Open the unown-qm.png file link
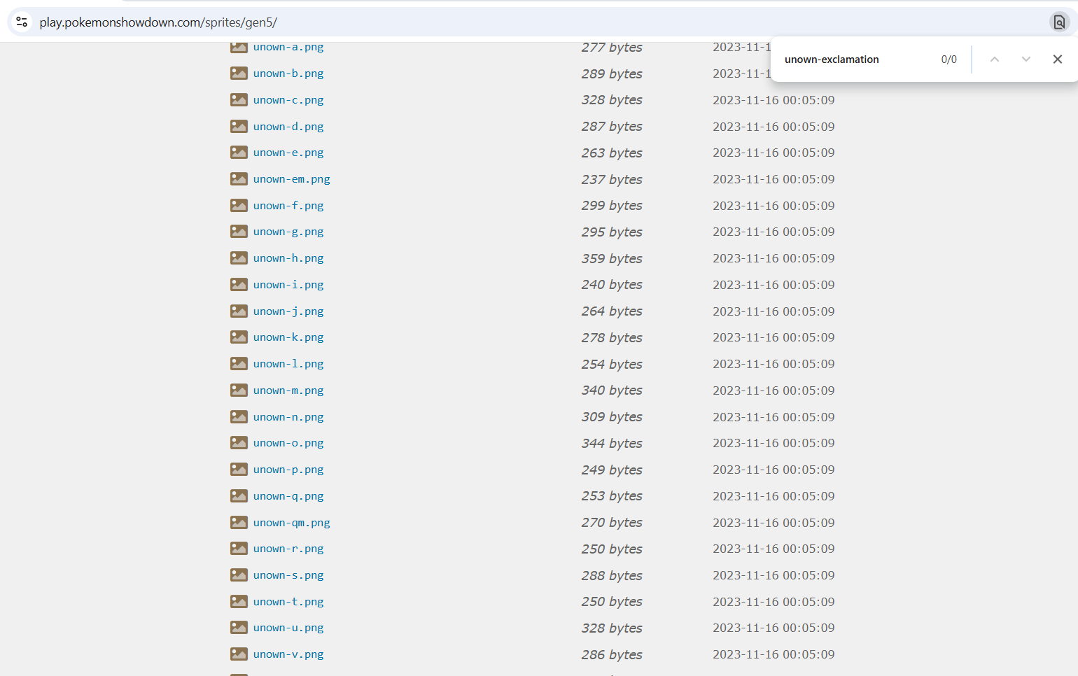This screenshot has width=1078, height=676. (291, 523)
